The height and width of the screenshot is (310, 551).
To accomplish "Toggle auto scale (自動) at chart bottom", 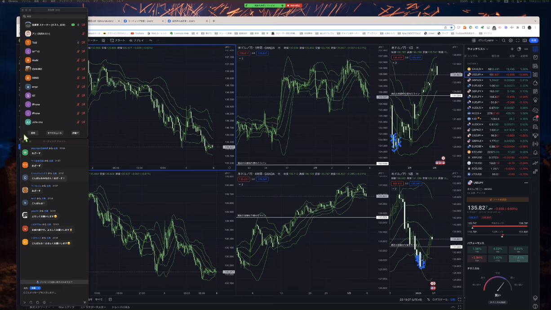I will pos(453,299).
